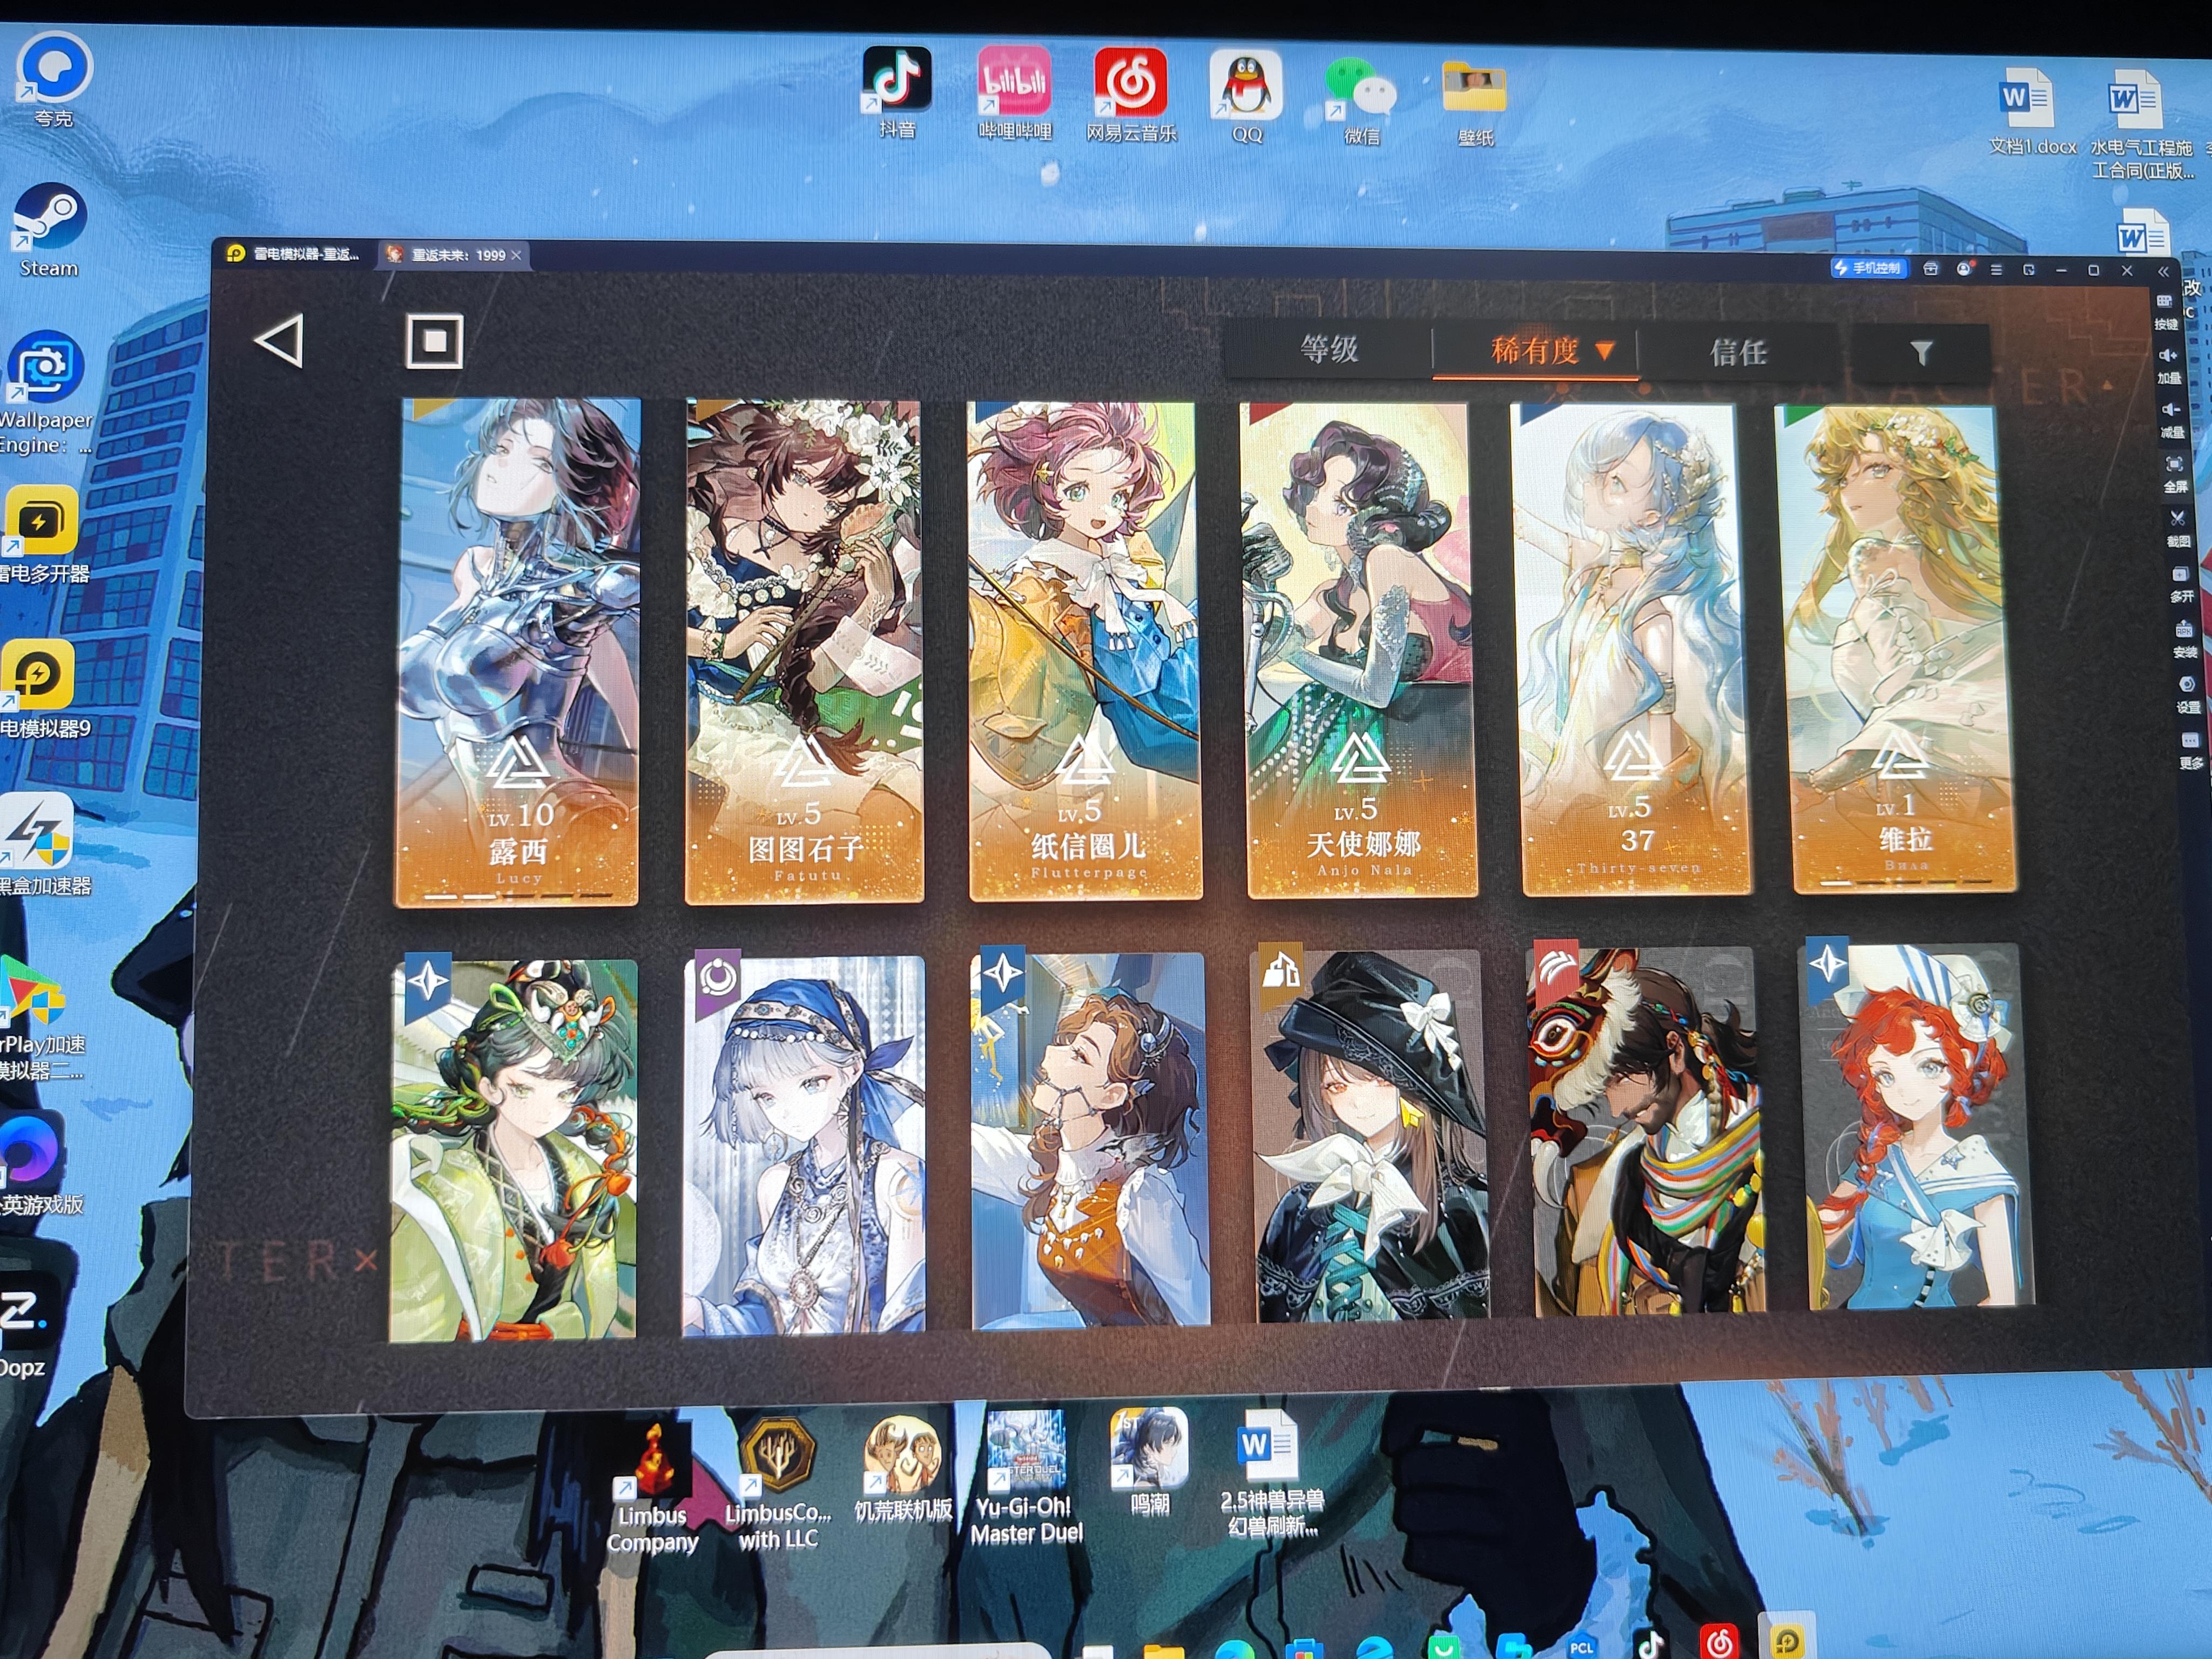The height and width of the screenshot is (1659, 2212).
Task: Open the Yu-Gi-Oh! Master Duel shortcut
Action: 1027,1478
